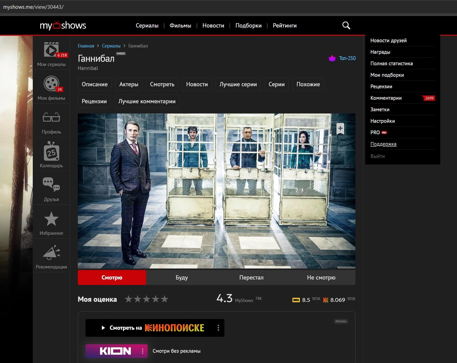Open the 'Лучшие серии' tab

coord(238,84)
